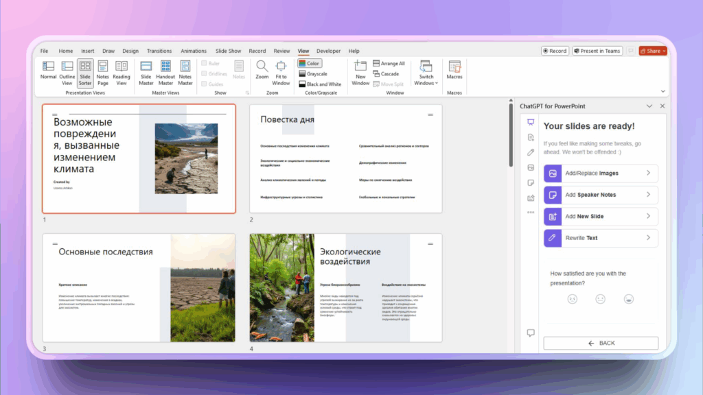The image size is (703, 395).
Task: Toggle the Gridlines checkbox
Action: tap(205, 74)
